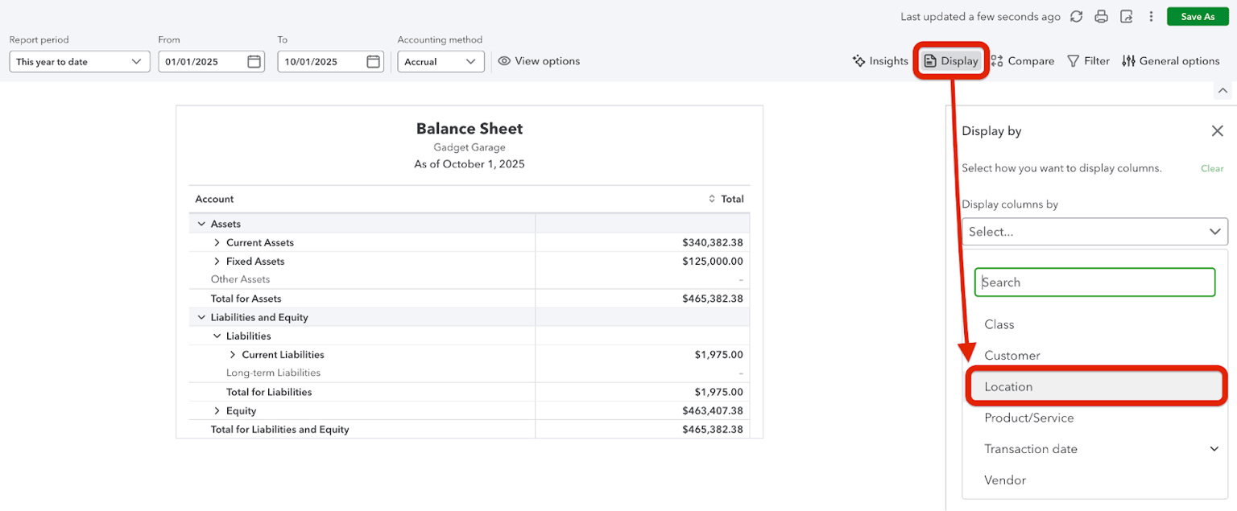
Task: Click the Other Assets row label
Action: click(240, 279)
